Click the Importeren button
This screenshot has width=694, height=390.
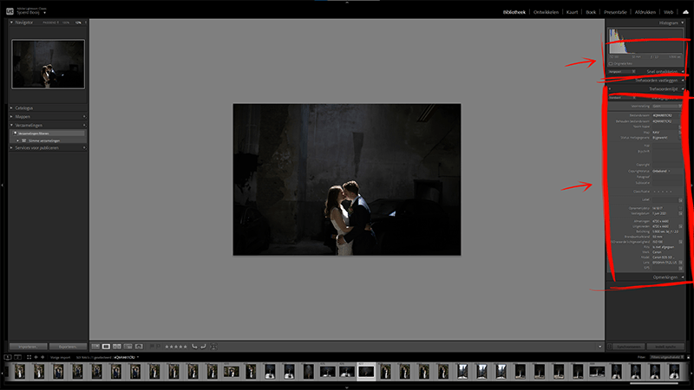[x=29, y=347]
